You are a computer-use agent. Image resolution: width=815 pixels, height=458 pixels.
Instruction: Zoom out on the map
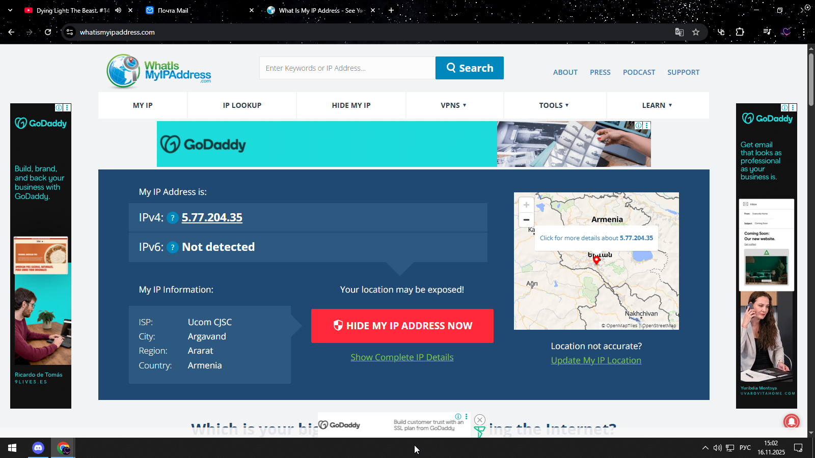tap(526, 220)
